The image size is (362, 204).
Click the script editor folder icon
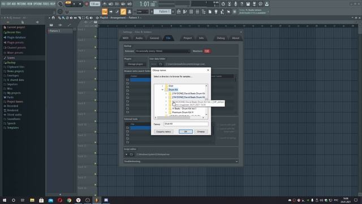(131, 154)
